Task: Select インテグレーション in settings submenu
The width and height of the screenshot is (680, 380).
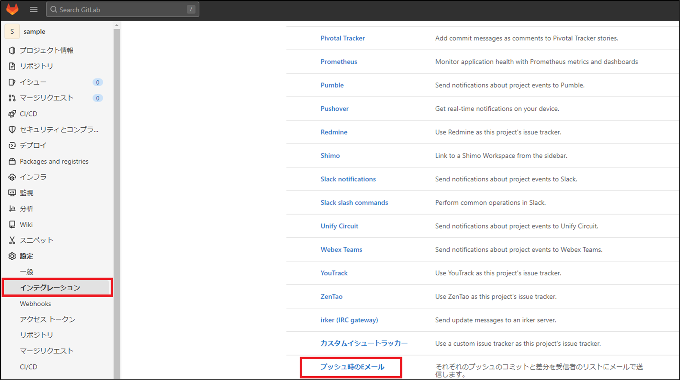Action: [50, 288]
